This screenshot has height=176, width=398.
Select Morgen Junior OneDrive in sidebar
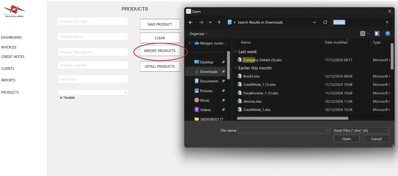pos(210,43)
